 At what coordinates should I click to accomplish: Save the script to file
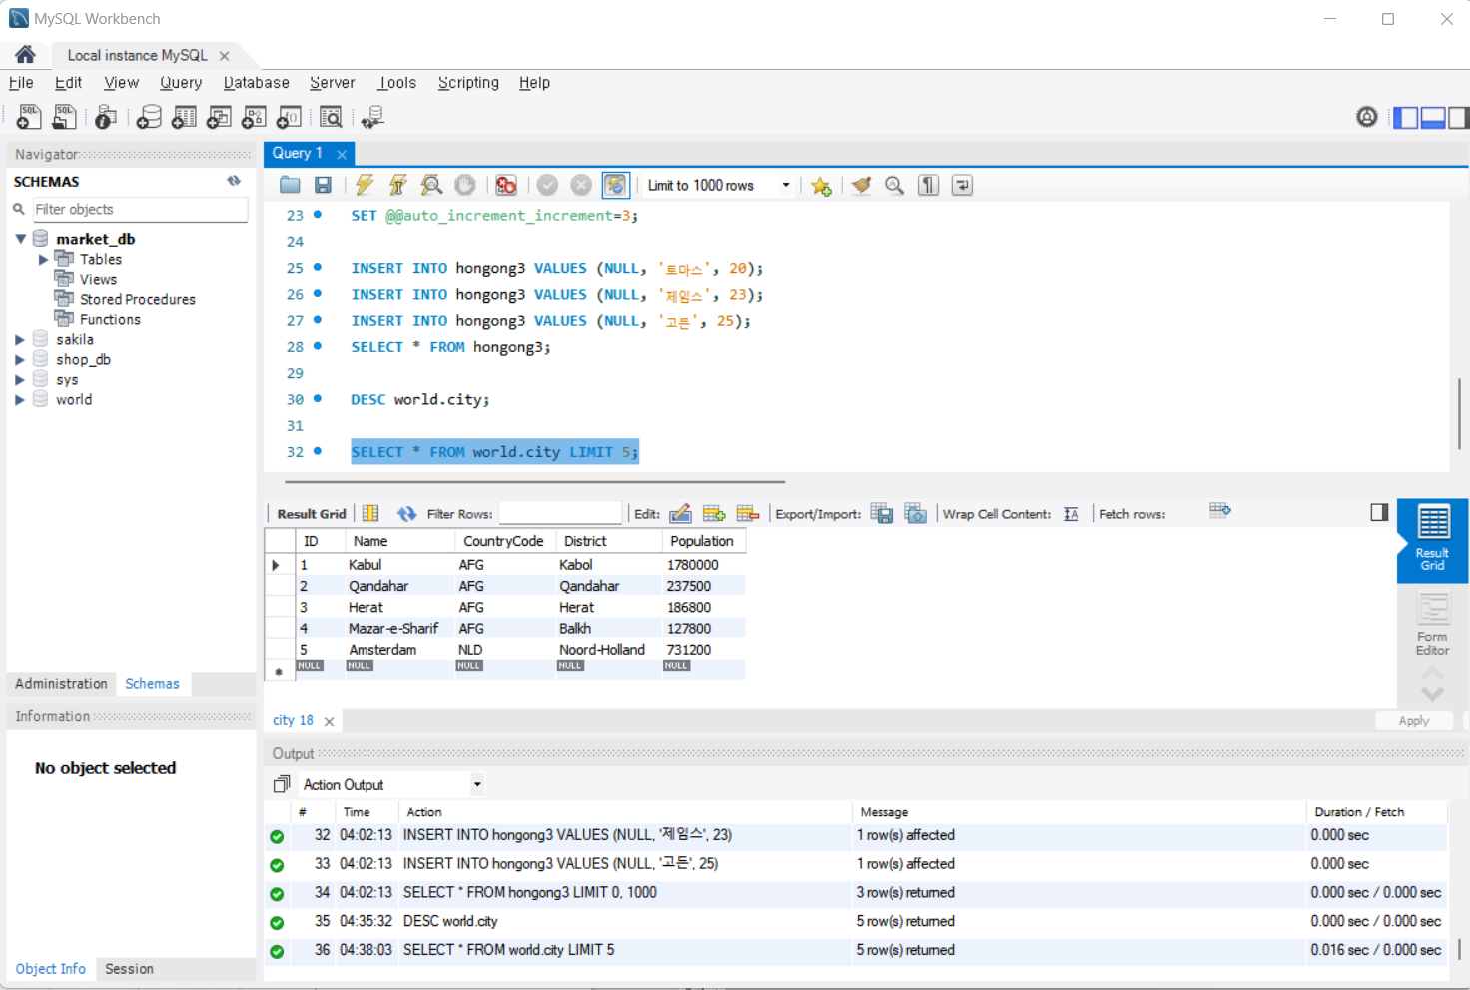point(323,185)
